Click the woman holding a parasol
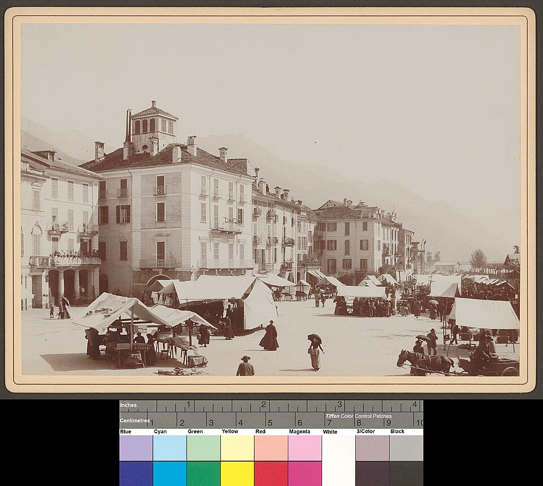The image size is (543, 486). [x=315, y=352]
